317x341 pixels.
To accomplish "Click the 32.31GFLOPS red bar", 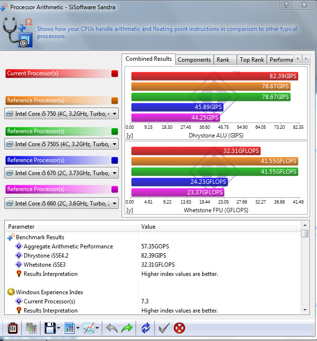I will (196, 150).
